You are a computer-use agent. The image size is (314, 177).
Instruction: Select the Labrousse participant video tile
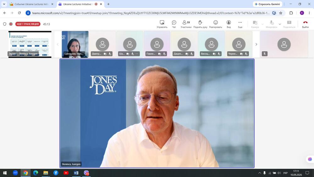click(75, 44)
